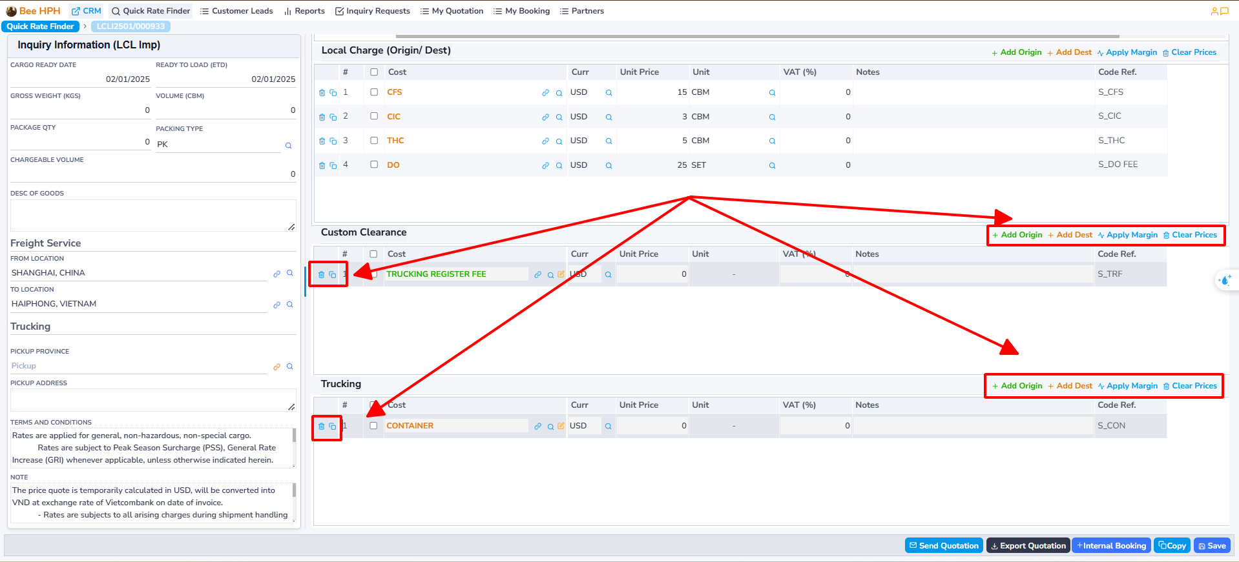Screen dimensions: 1239x562
Task: Click the Send Quotation button
Action: 944,546
